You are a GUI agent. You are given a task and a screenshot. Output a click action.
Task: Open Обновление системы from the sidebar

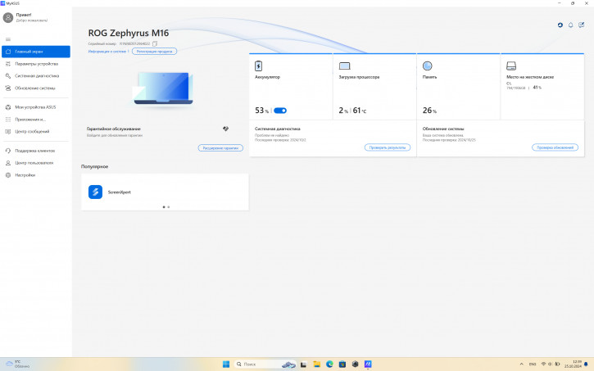click(36, 88)
